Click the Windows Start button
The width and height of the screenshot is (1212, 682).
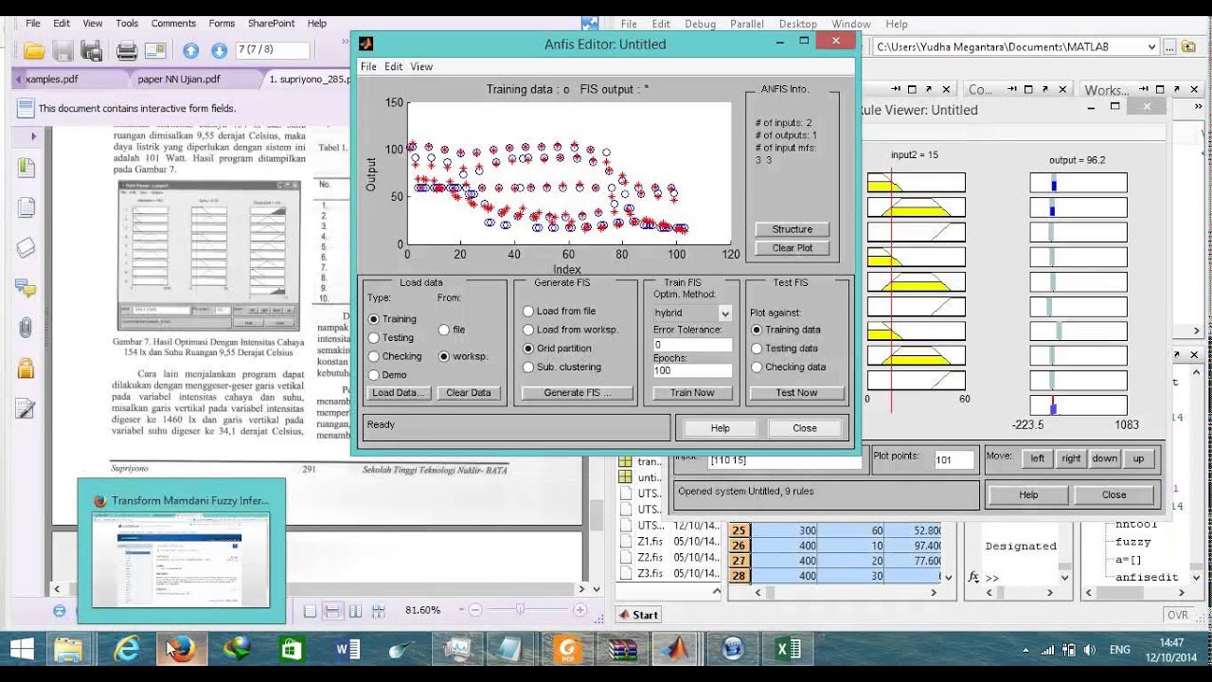pos(21,649)
